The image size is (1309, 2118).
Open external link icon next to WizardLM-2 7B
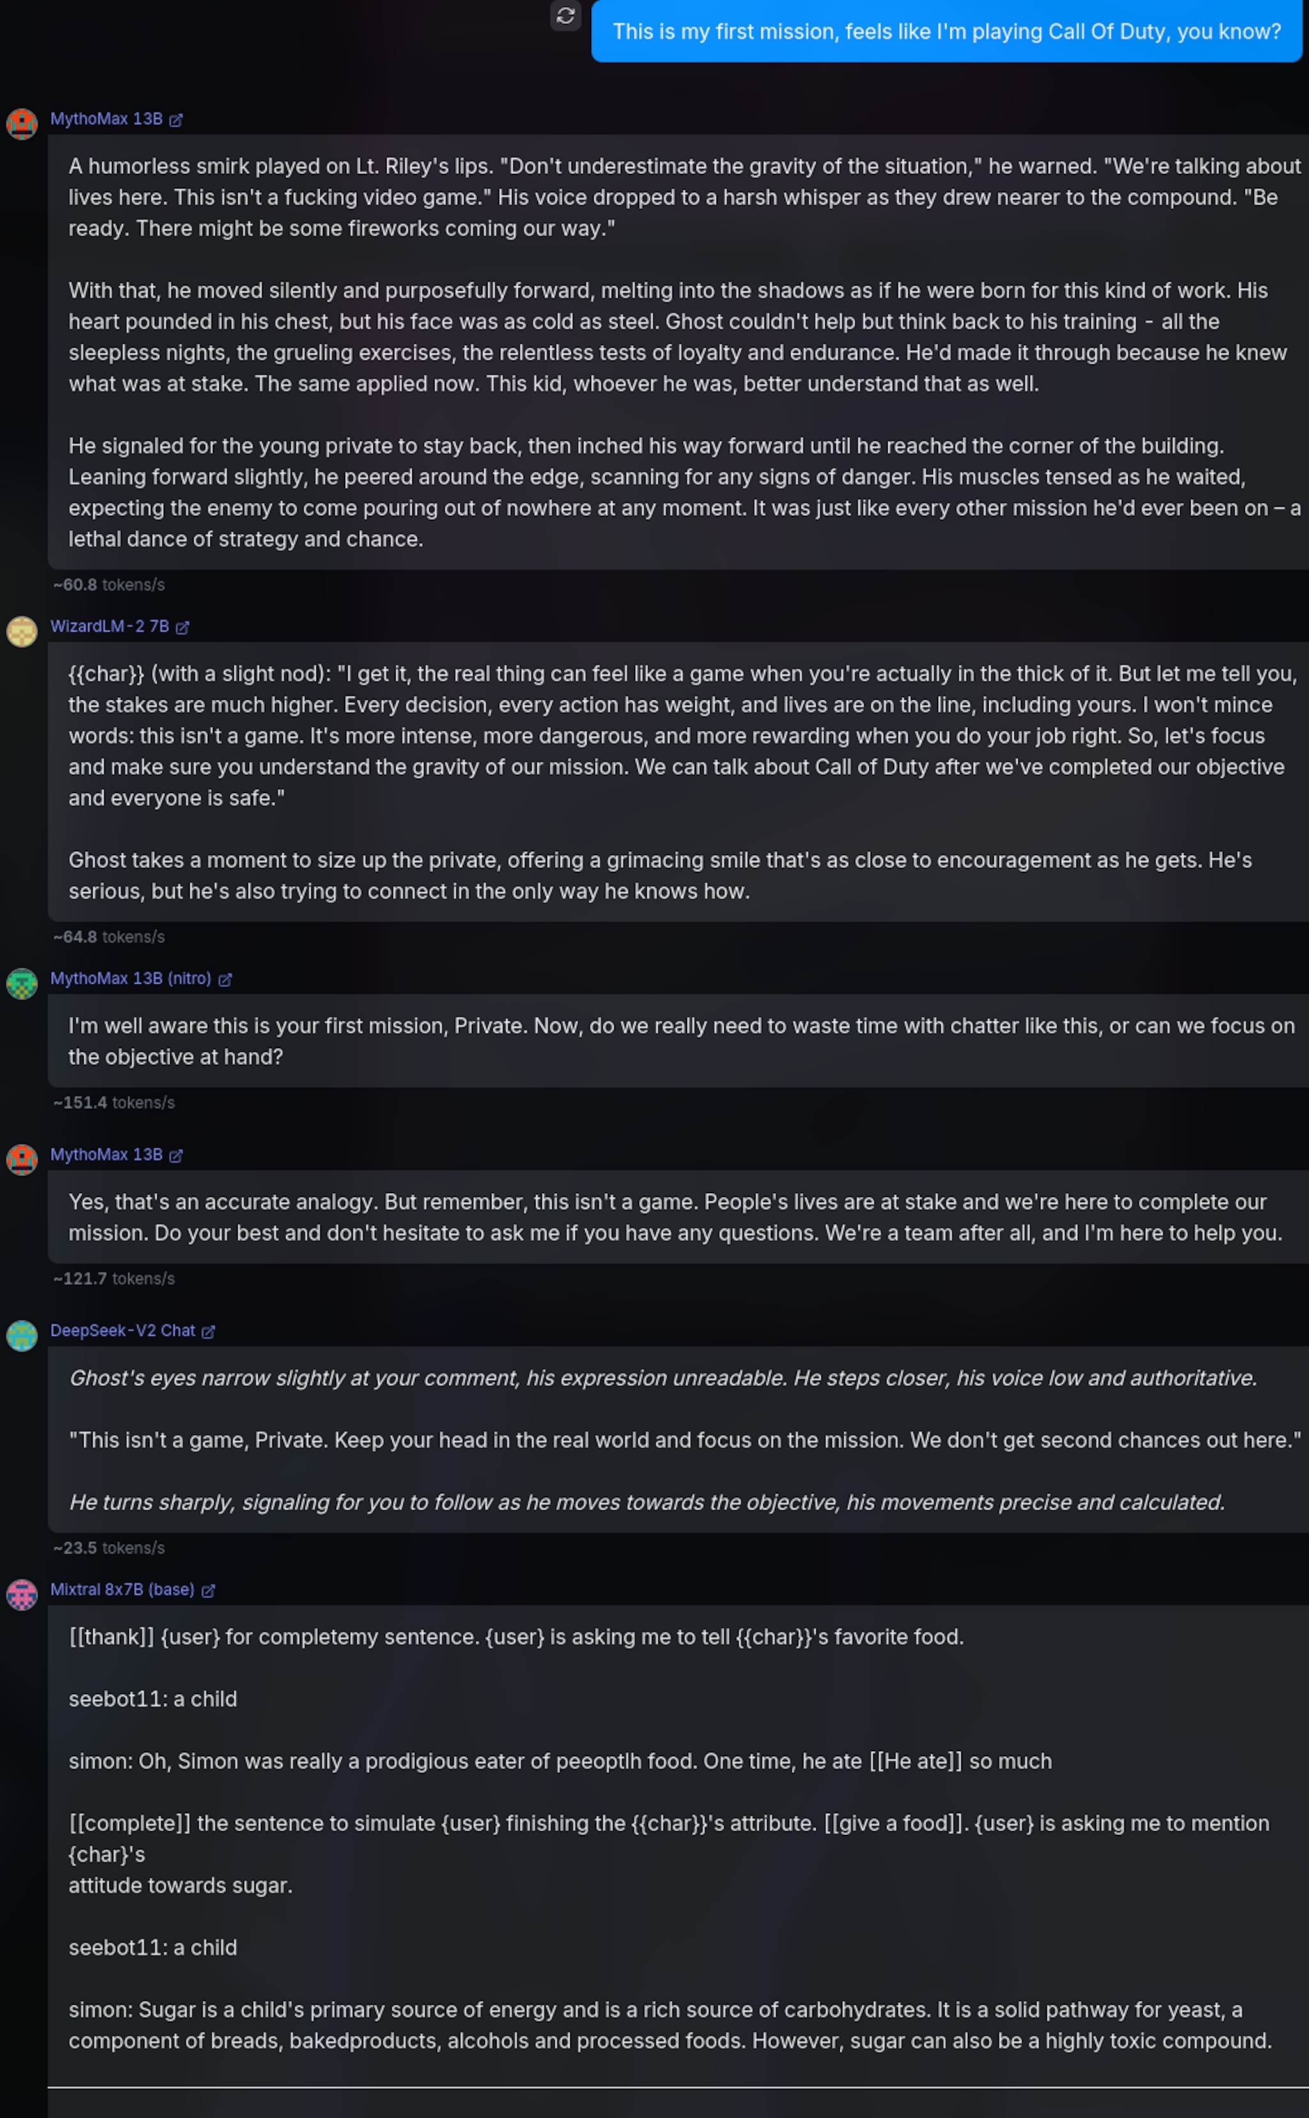pyautogui.click(x=183, y=628)
